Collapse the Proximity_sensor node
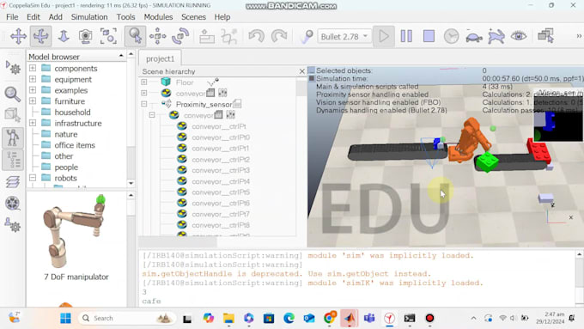 click(x=144, y=104)
